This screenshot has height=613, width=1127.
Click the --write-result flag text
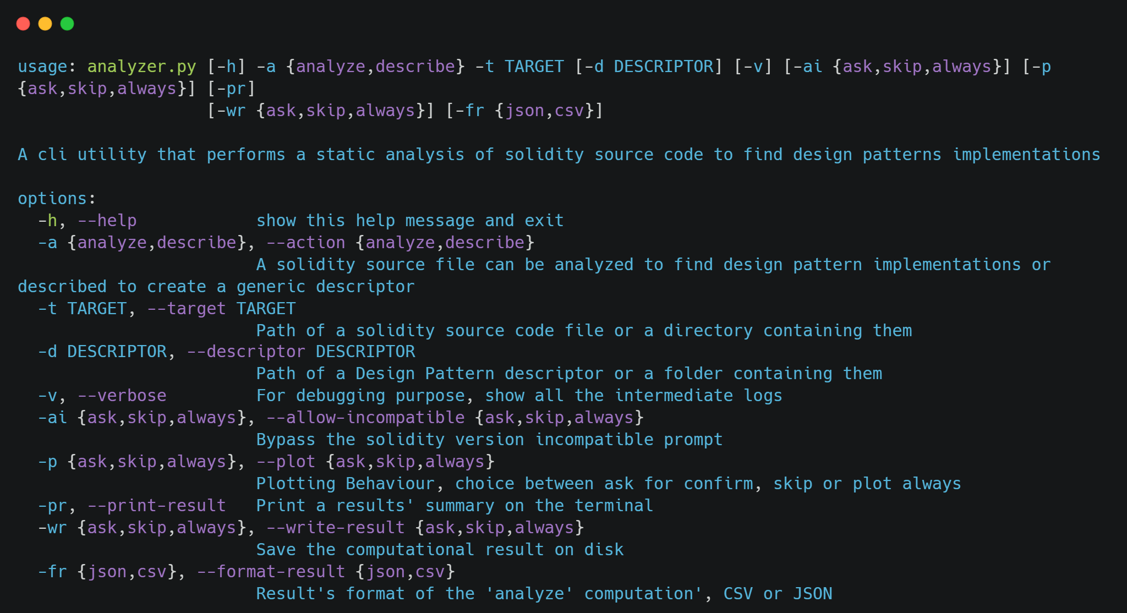(x=336, y=528)
